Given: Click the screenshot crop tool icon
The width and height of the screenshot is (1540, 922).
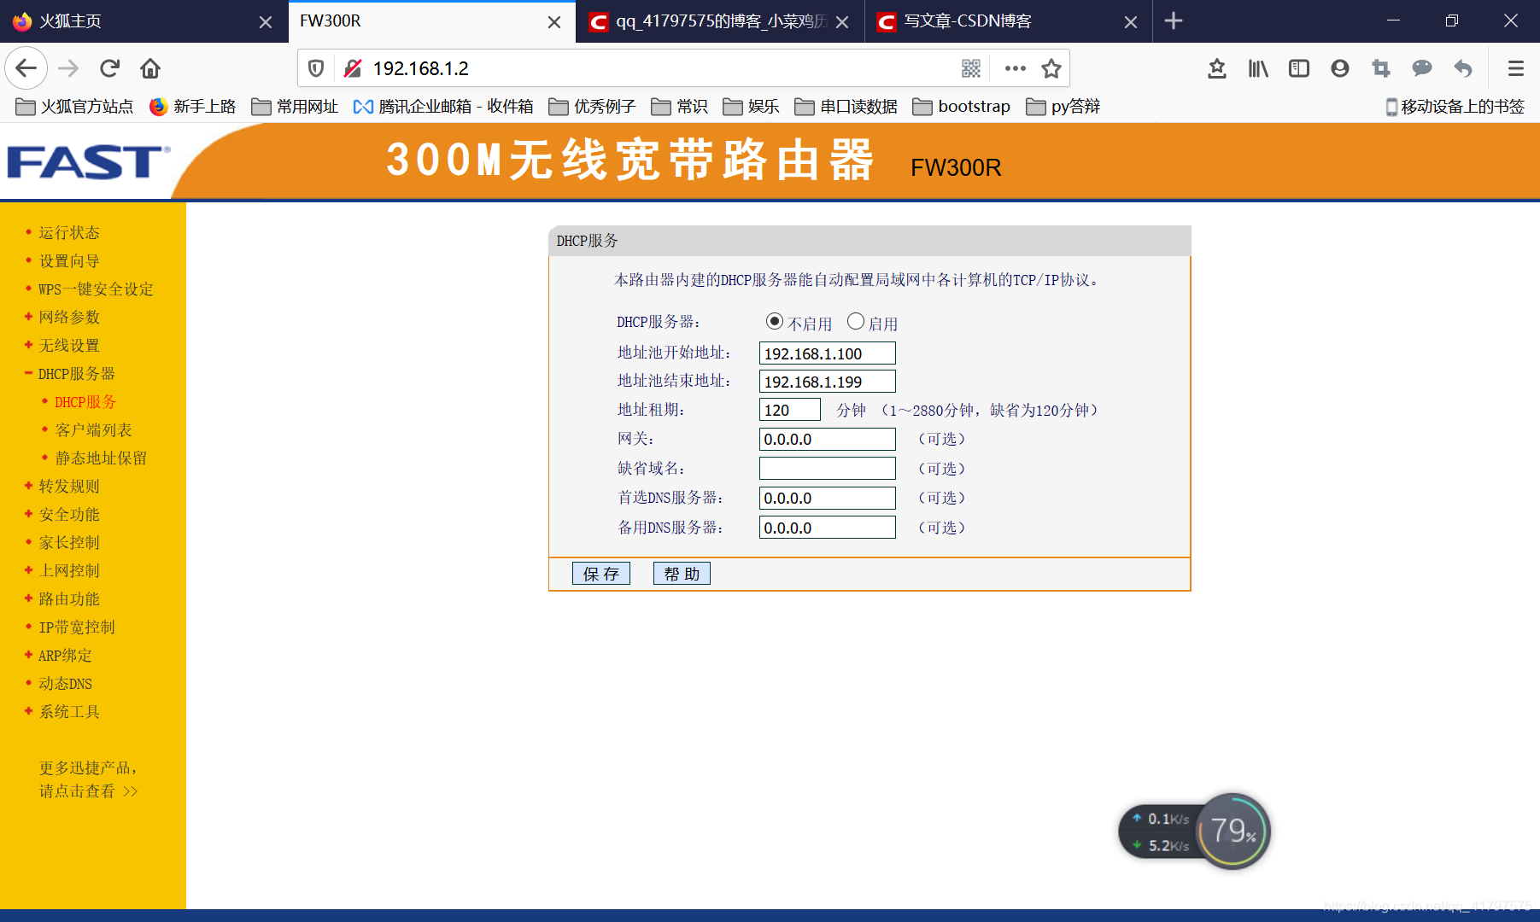Looking at the screenshot, I should click(x=1381, y=68).
